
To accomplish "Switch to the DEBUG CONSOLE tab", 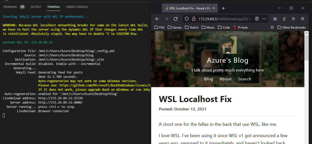I will pos(77,7).
